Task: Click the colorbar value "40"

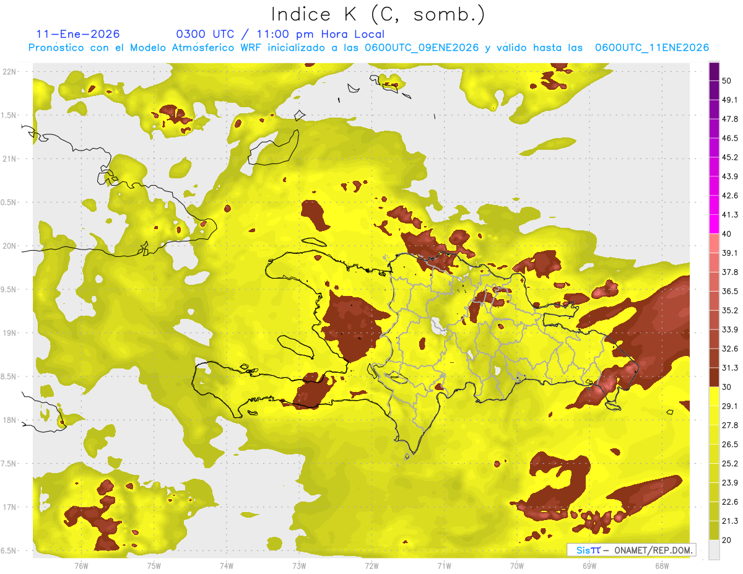Action: click(727, 234)
